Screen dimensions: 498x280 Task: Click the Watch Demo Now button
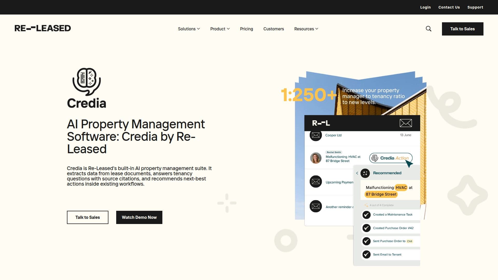point(139,217)
